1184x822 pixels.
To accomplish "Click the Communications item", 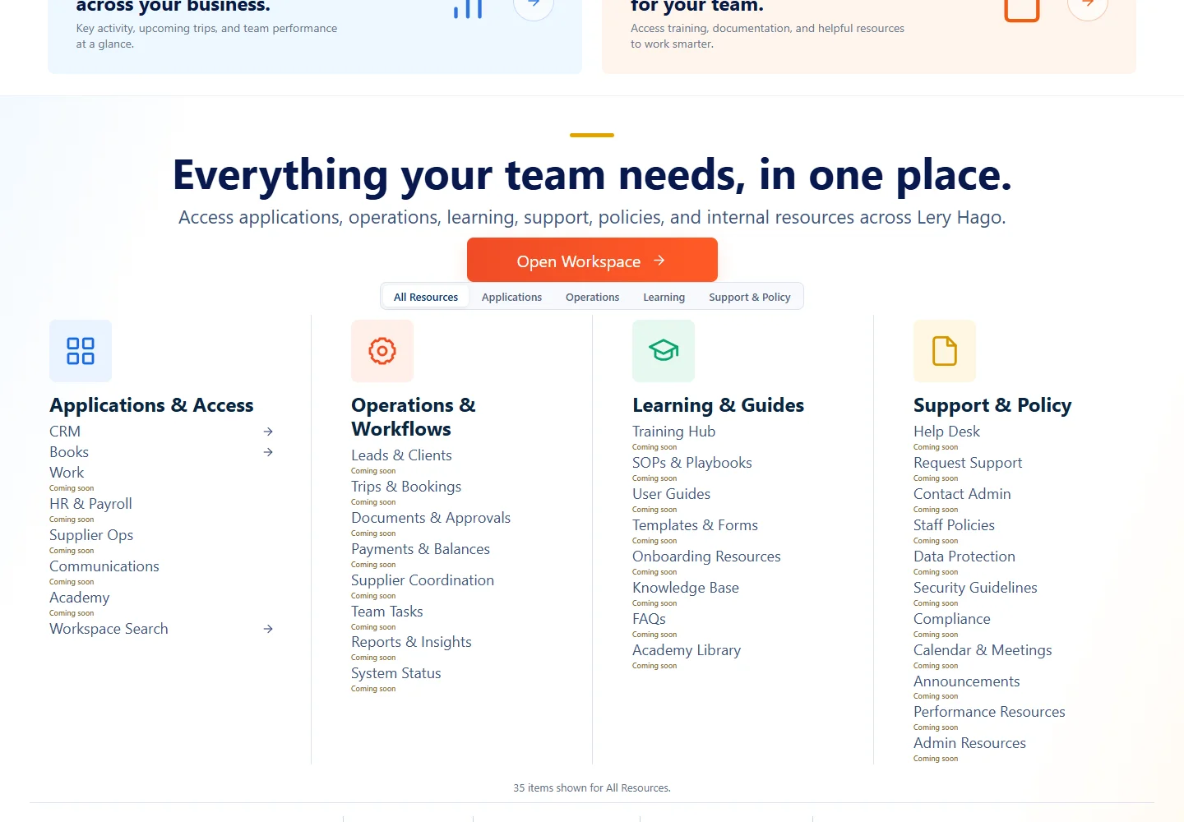I will click(x=104, y=566).
